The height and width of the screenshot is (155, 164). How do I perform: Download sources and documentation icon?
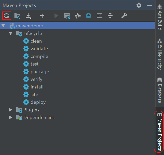coord(28,16)
